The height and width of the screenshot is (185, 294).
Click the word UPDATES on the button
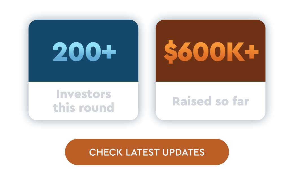point(183,152)
